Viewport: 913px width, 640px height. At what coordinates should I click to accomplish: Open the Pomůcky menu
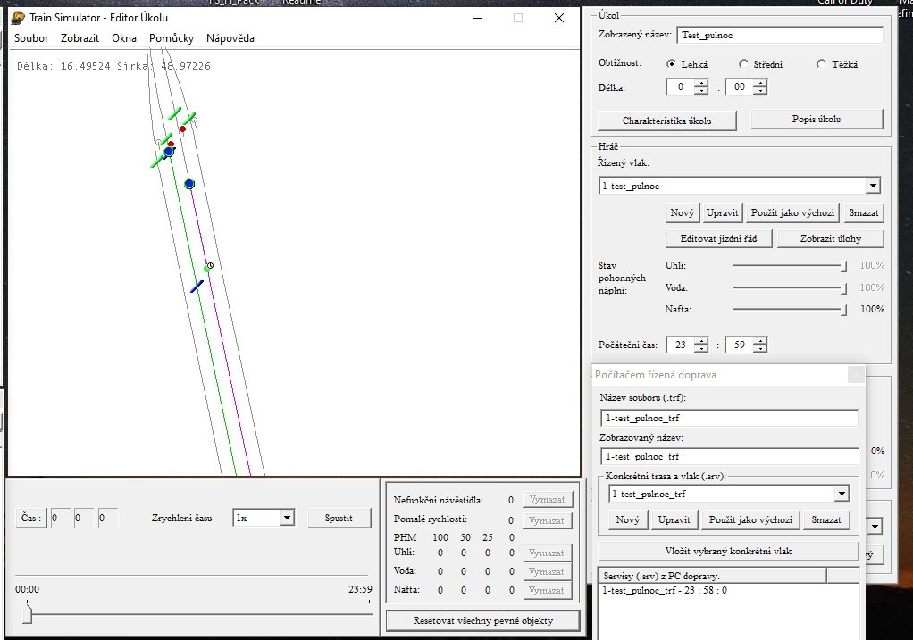(x=171, y=38)
